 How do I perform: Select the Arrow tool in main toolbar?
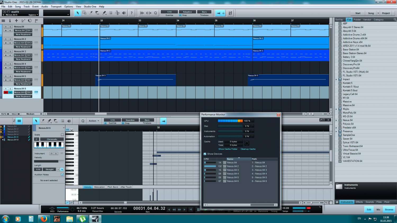78,13
